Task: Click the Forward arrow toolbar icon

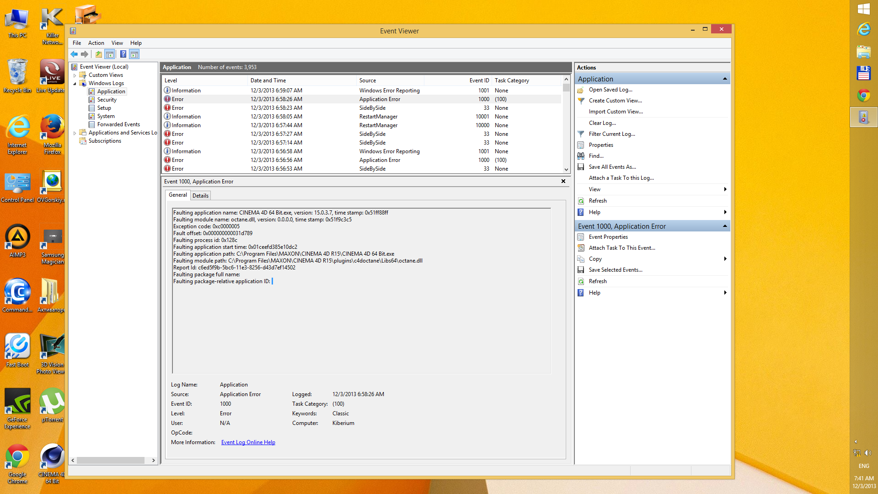Action: [x=85, y=54]
